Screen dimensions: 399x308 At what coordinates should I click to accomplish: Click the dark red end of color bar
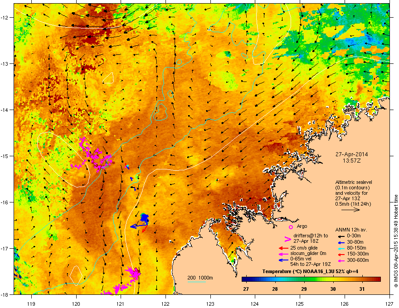(x=379, y=279)
